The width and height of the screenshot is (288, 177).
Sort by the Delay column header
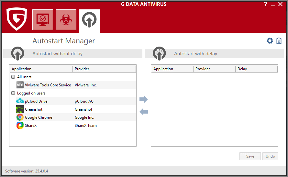pyautogui.click(x=256, y=69)
